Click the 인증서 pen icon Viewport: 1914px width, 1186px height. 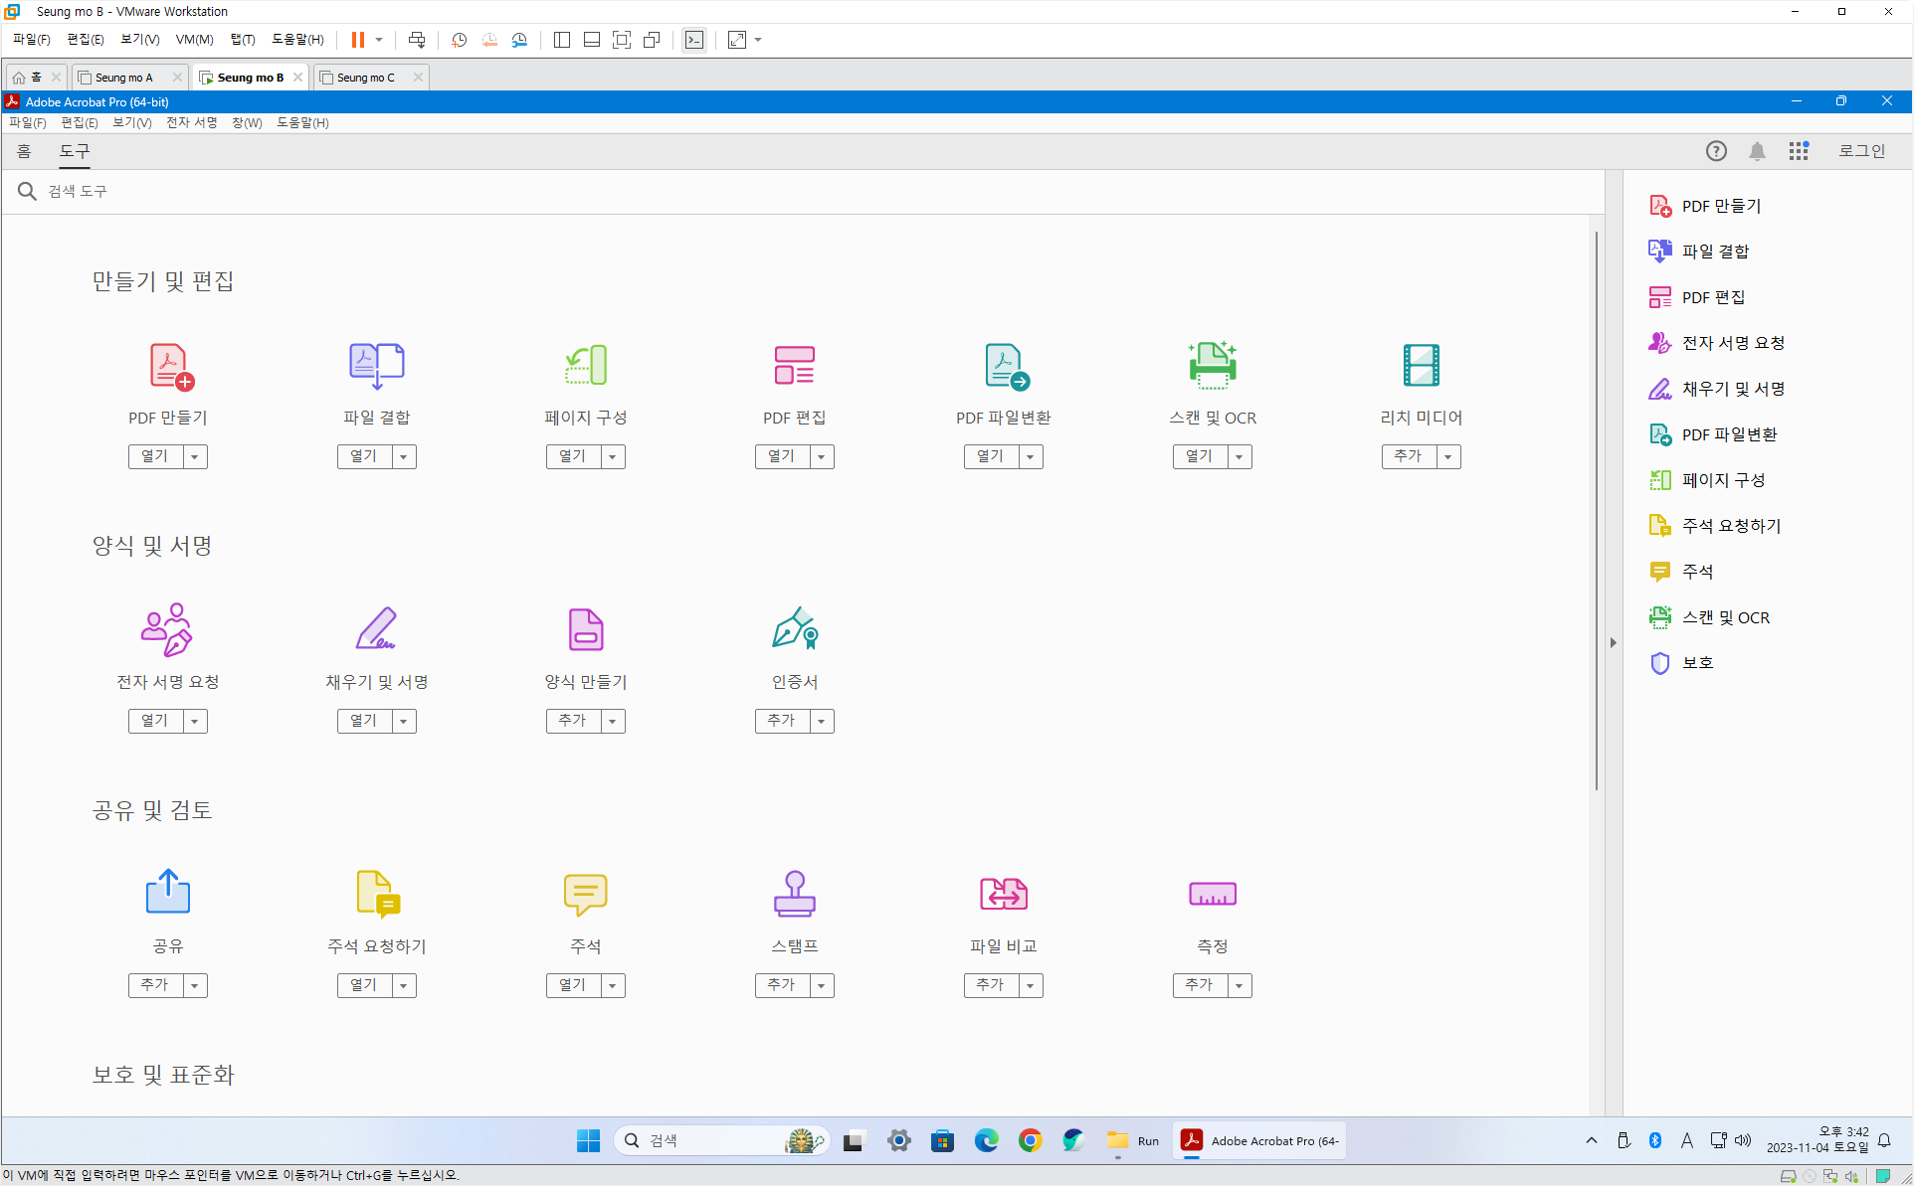click(794, 629)
